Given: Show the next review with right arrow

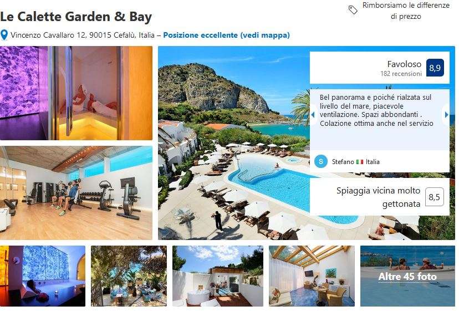Looking at the screenshot, I should [x=446, y=115].
